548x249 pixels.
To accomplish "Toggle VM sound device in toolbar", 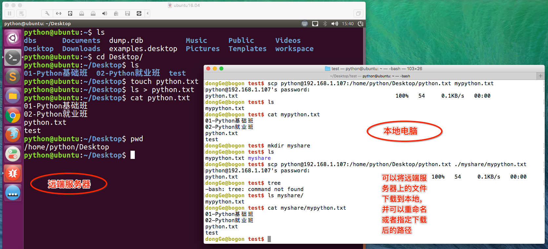I will (x=105, y=13).
